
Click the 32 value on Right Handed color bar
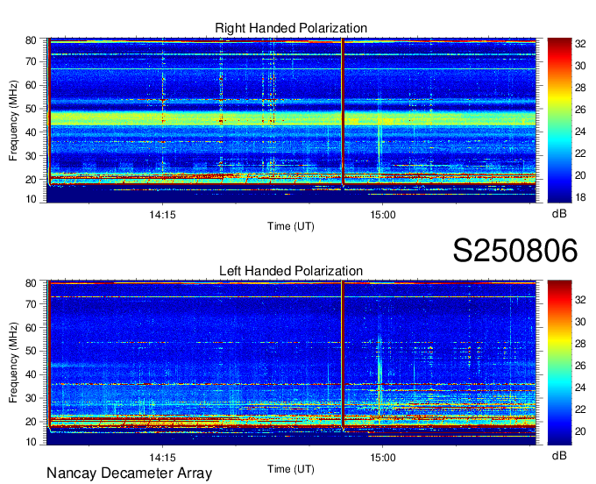(x=580, y=44)
